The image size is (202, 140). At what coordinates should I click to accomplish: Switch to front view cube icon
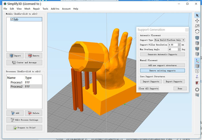tap(197, 49)
